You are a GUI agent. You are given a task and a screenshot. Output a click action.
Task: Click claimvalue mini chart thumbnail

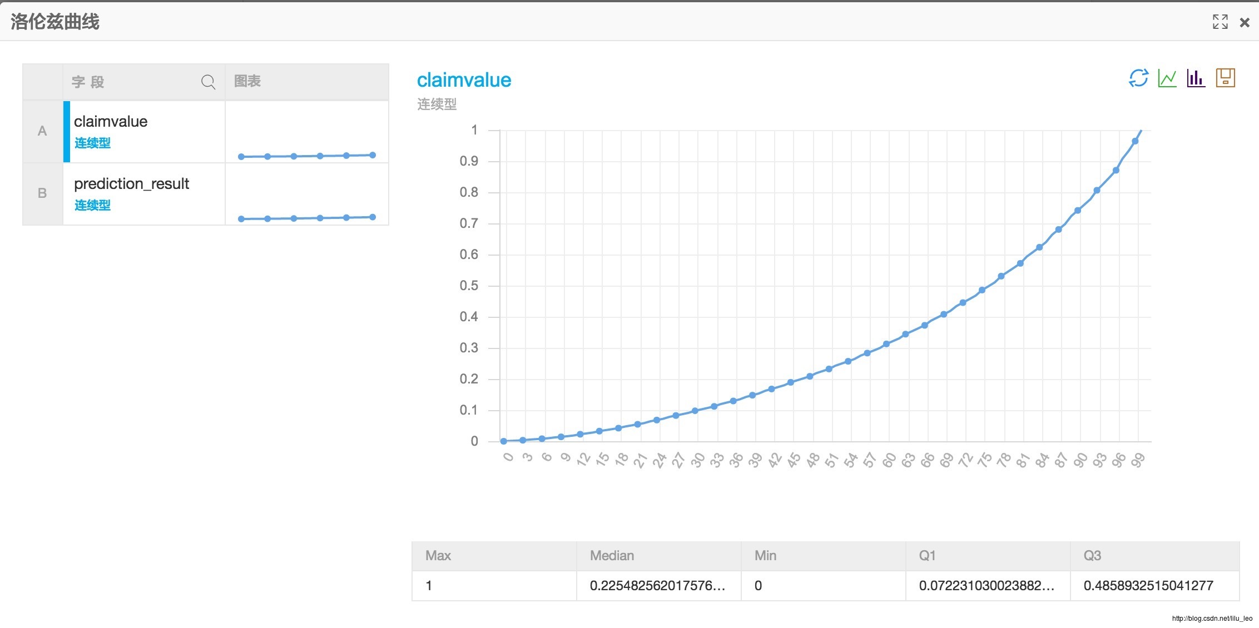307,132
